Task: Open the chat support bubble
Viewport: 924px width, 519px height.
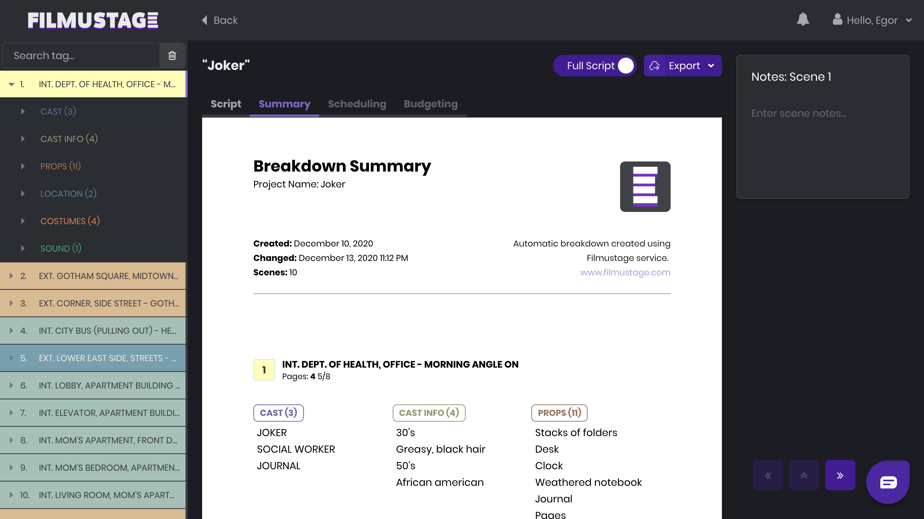Action: 888,482
